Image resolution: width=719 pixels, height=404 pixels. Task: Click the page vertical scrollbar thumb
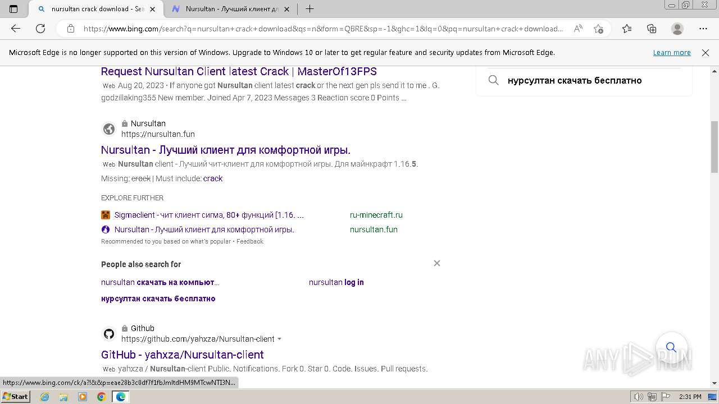[x=715, y=147]
